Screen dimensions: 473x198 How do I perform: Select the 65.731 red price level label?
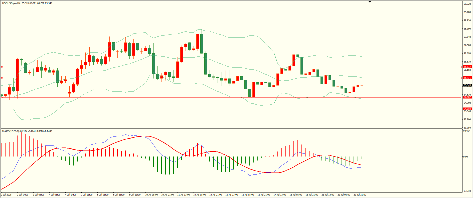[467, 78]
